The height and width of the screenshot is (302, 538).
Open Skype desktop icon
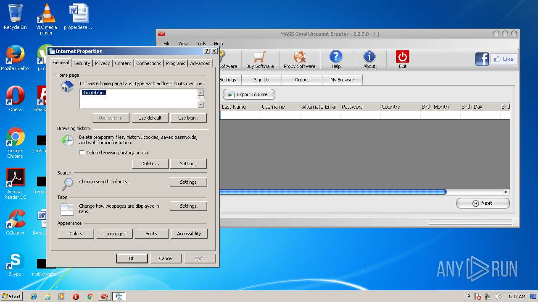click(x=15, y=263)
